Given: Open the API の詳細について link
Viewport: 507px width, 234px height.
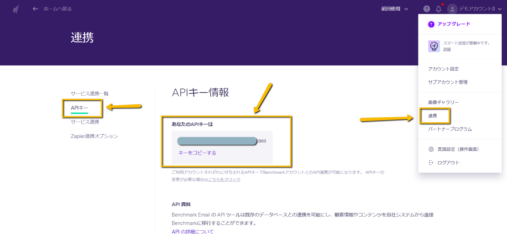Looking at the screenshot, I should [192, 232].
